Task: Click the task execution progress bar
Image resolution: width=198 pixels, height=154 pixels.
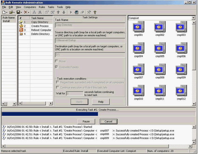Action: [98, 114]
